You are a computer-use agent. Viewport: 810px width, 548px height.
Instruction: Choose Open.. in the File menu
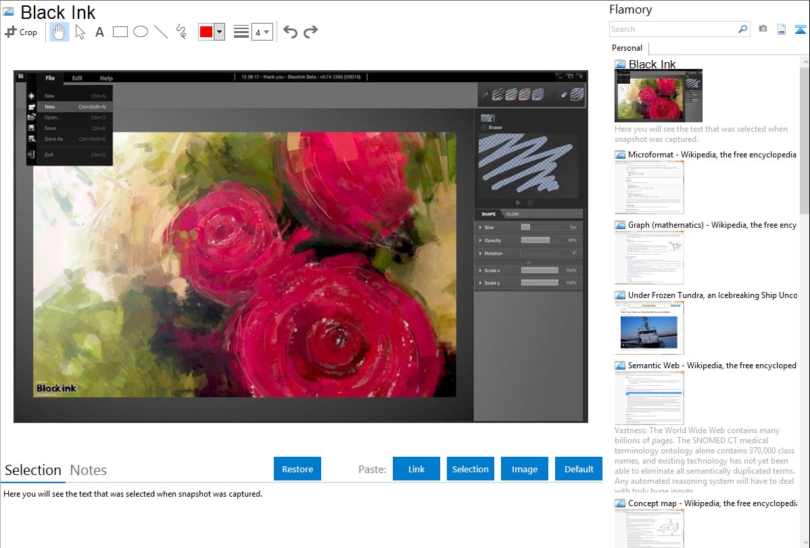pyautogui.click(x=75, y=118)
